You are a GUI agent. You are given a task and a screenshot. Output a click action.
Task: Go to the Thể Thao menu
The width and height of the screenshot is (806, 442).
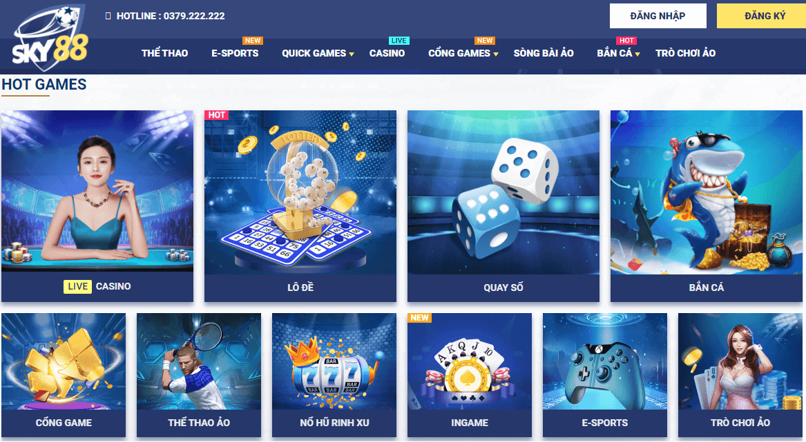click(x=164, y=53)
